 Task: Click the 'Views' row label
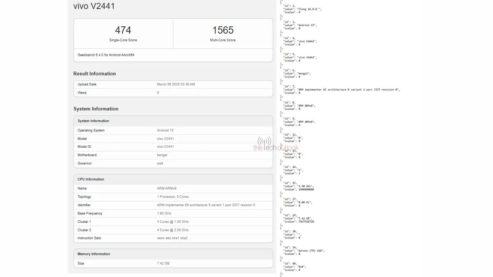pos(82,93)
